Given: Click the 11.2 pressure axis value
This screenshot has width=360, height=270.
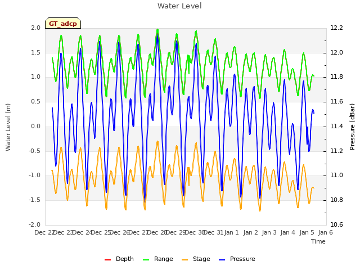Looking at the screenshot, I should point(336,151).
